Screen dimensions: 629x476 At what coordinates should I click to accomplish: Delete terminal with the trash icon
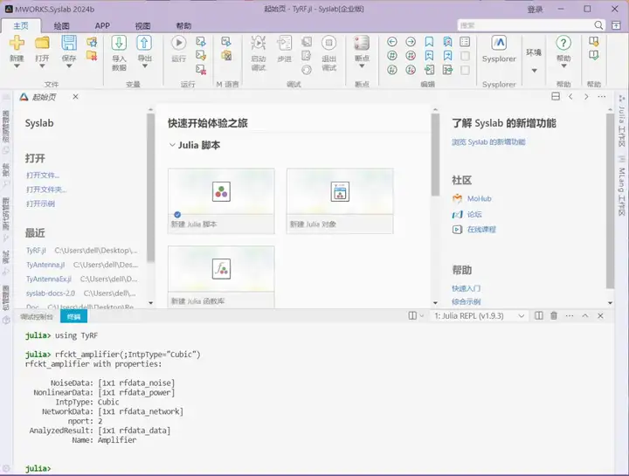coord(554,316)
